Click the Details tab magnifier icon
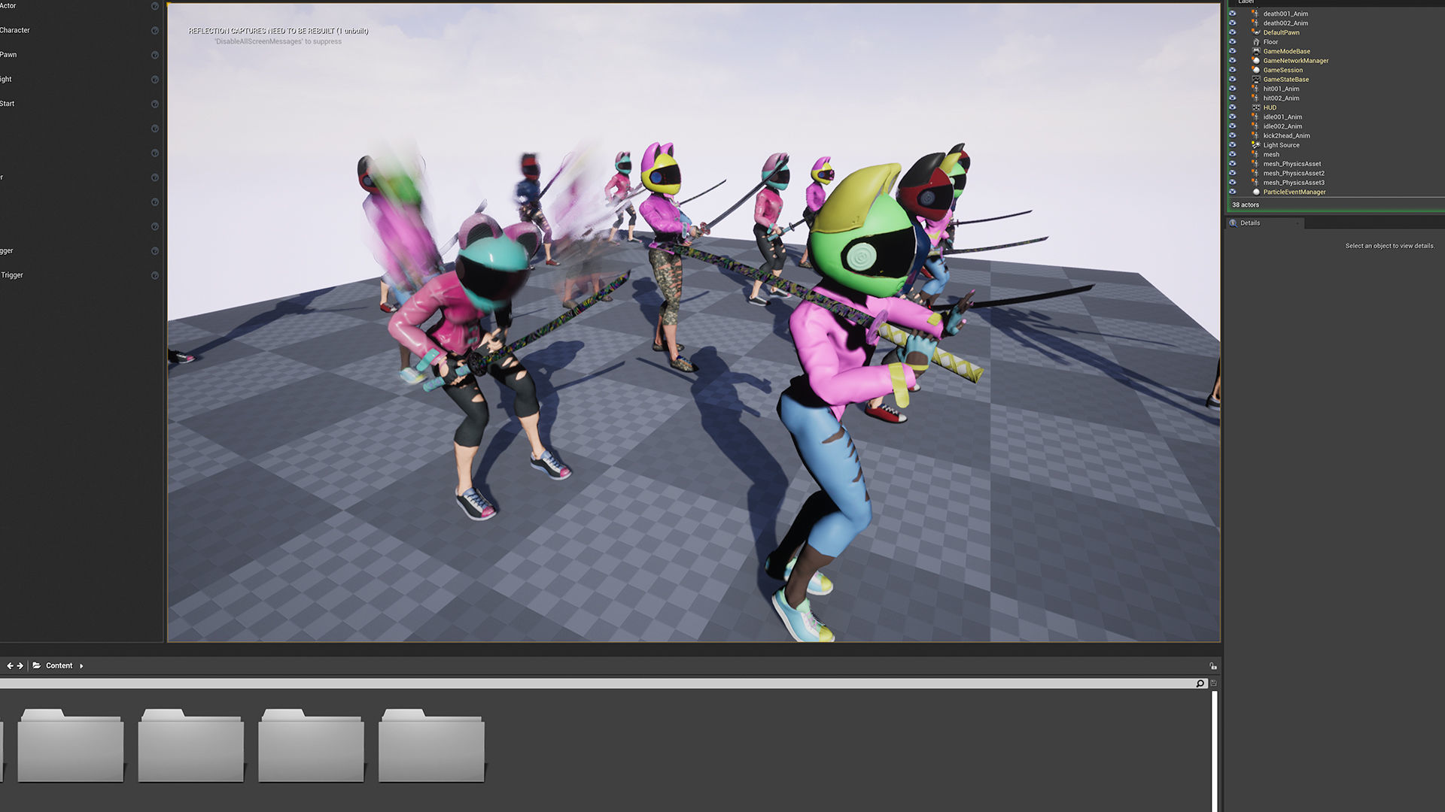This screenshot has height=812, width=1445. (x=1233, y=223)
